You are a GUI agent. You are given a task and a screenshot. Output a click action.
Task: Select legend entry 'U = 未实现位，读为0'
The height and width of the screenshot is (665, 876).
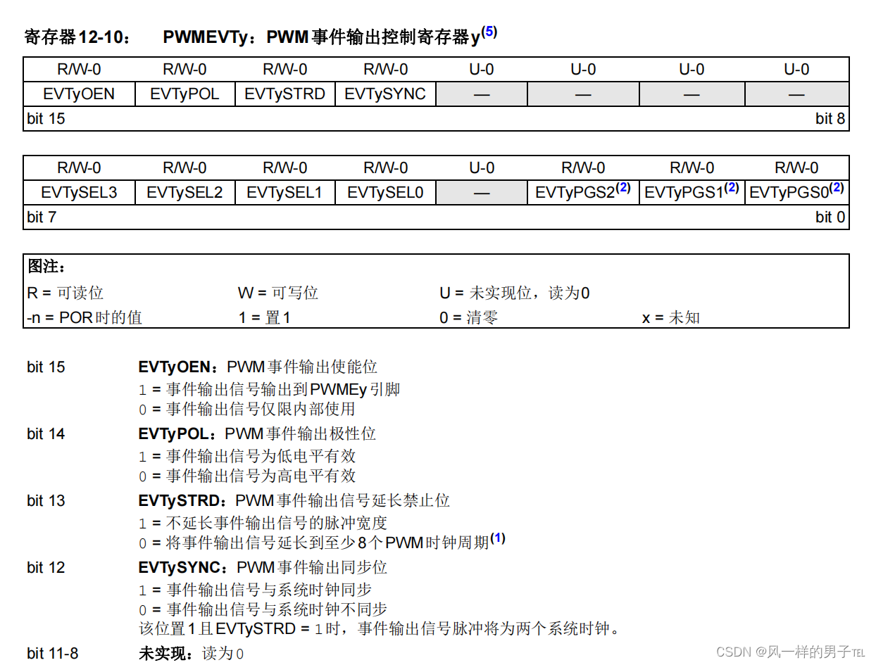515,293
